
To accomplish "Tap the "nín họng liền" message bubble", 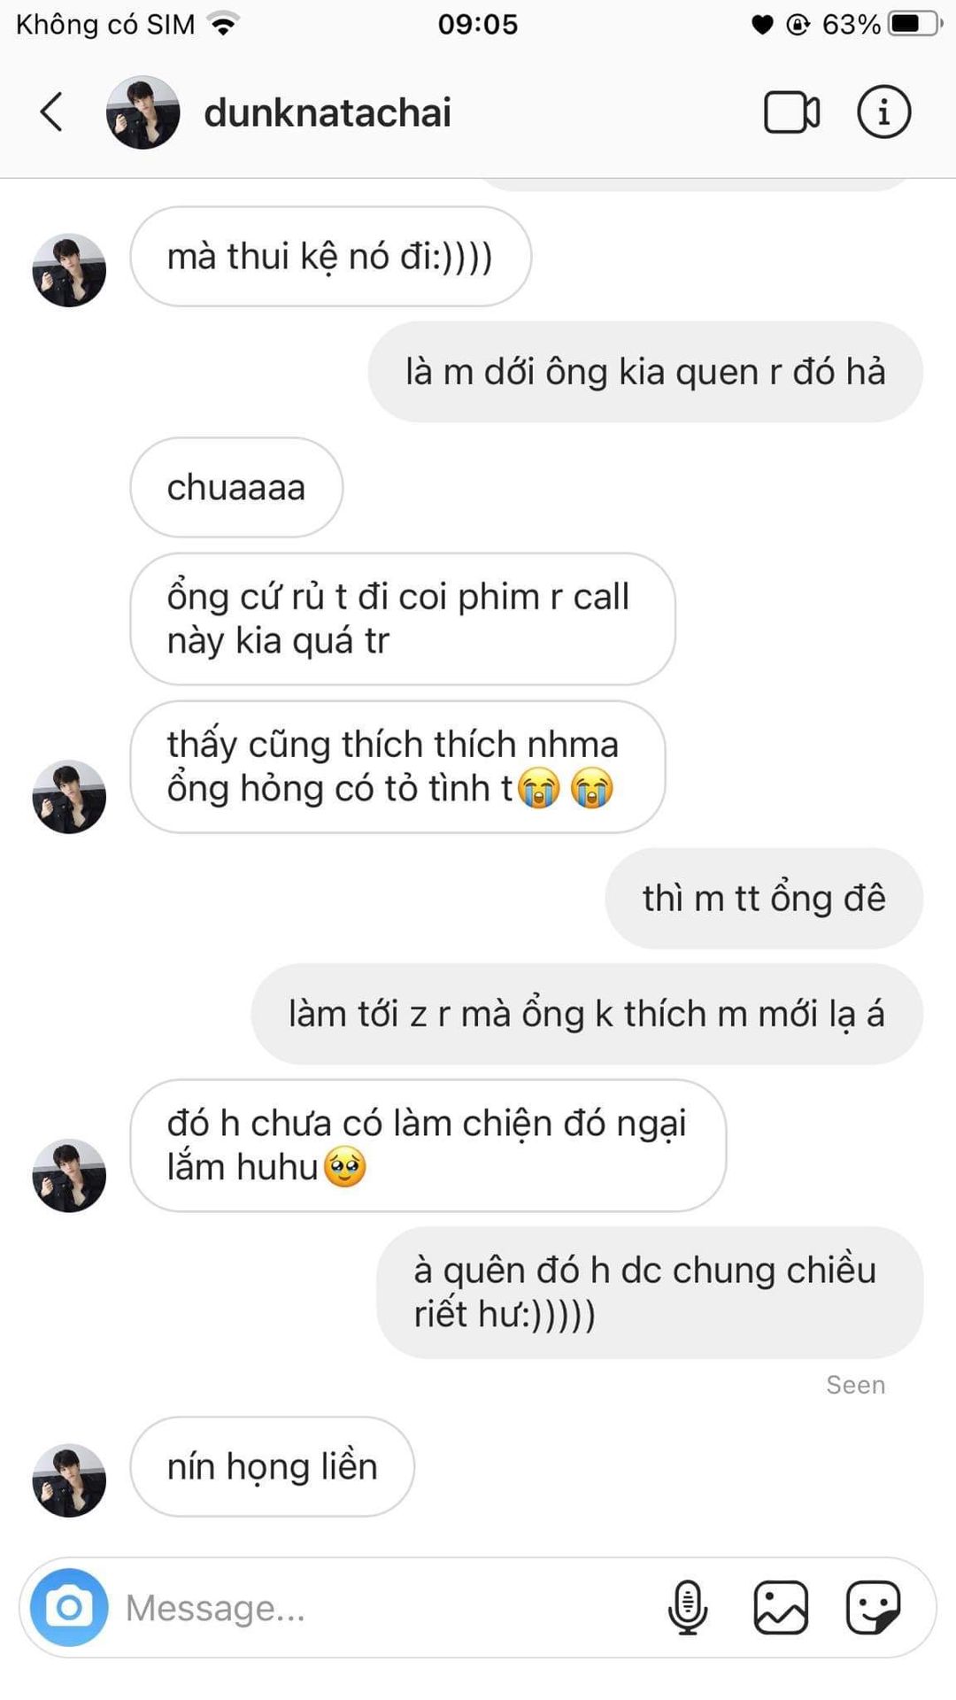I will pos(272,1466).
